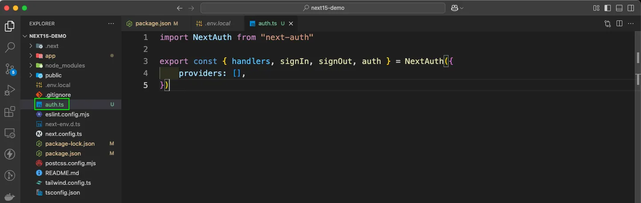The height and width of the screenshot is (203, 641).
Task: Open Explorer Views and More Actions ellipsis
Action: click(x=111, y=24)
